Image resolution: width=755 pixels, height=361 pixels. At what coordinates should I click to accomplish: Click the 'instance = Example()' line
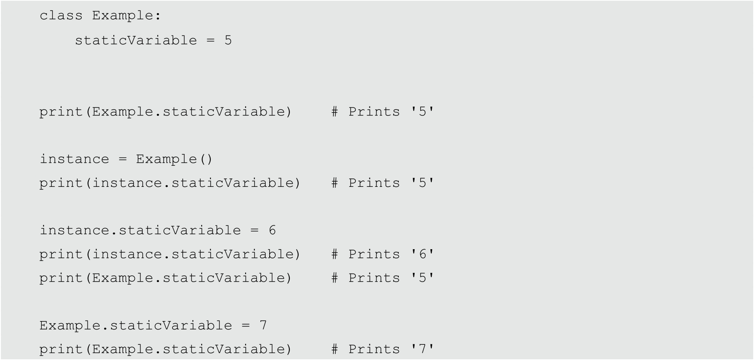tap(126, 159)
